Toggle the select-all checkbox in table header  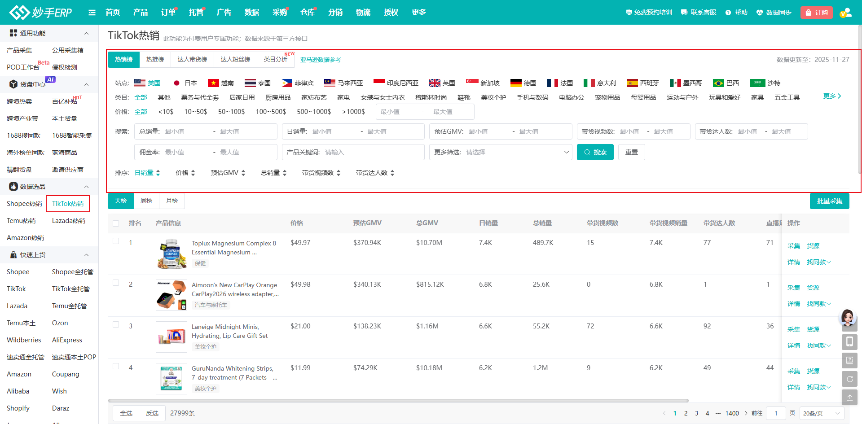click(116, 223)
